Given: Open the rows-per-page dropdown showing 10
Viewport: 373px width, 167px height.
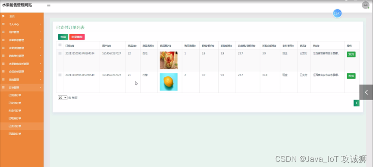Looking at the screenshot, I should (x=63, y=97).
